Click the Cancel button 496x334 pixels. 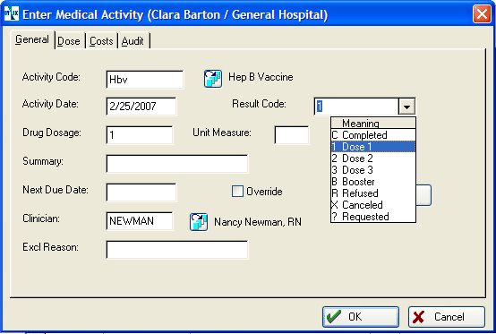(x=447, y=317)
